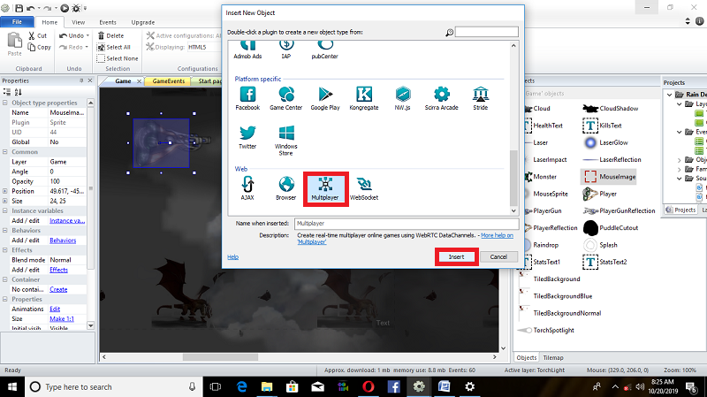Select the NW.js plugin icon
The height and width of the screenshot is (397, 707).
[x=403, y=95]
